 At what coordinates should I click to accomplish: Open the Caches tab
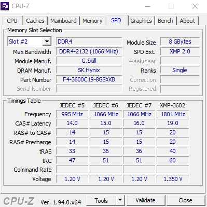tap(35, 21)
